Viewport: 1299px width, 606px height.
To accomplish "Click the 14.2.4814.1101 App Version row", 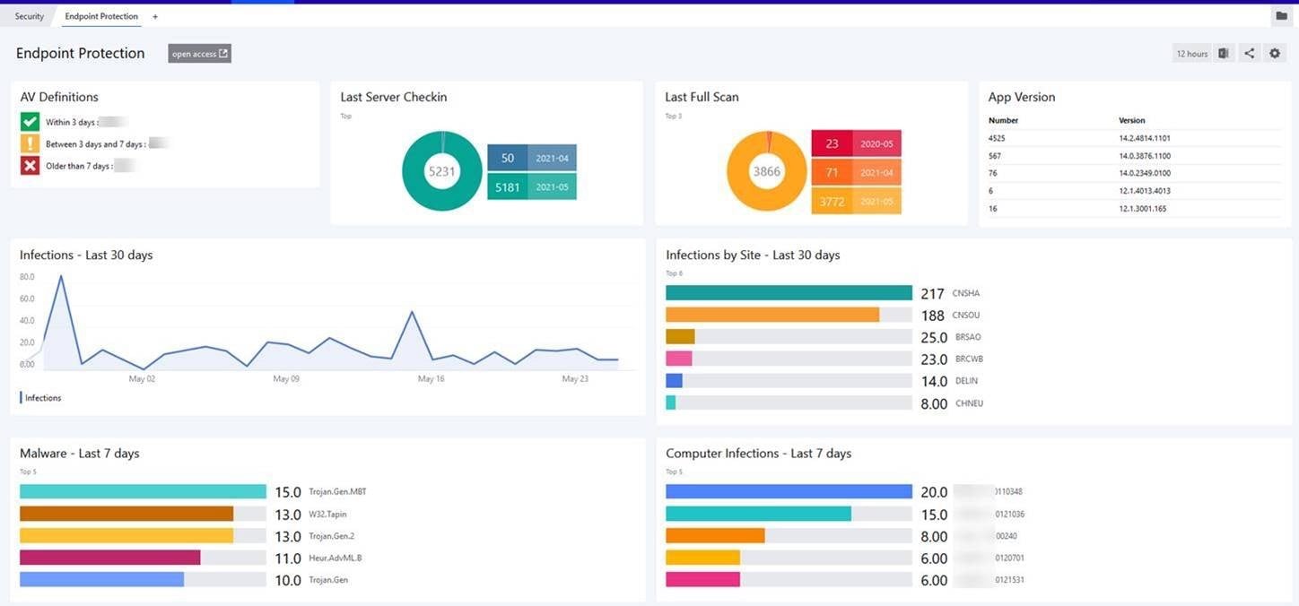I will click(x=1134, y=138).
